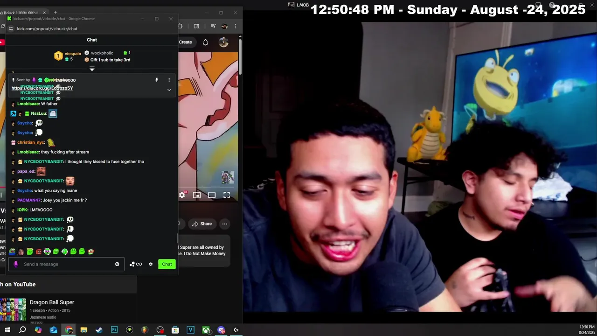The width and height of the screenshot is (597, 336).
Task: Click the Send a message input field
Action: click(66, 264)
